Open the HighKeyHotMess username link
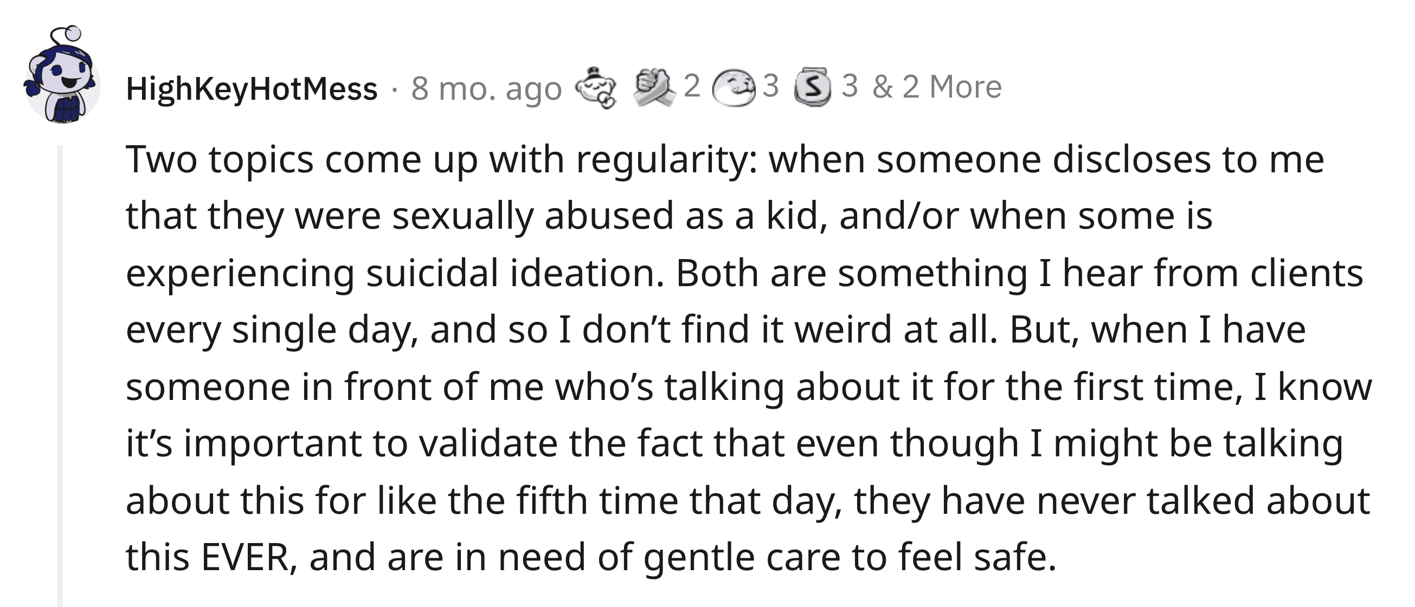This screenshot has height=607, width=1415. coord(252,89)
